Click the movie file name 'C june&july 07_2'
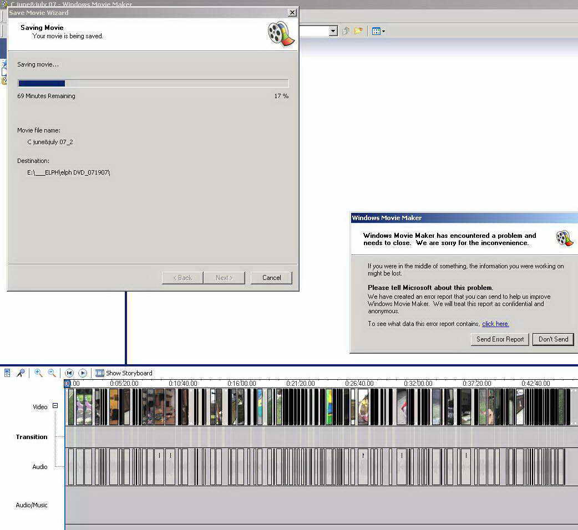Viewport: 578px width, 530px height. coord(50,142)
